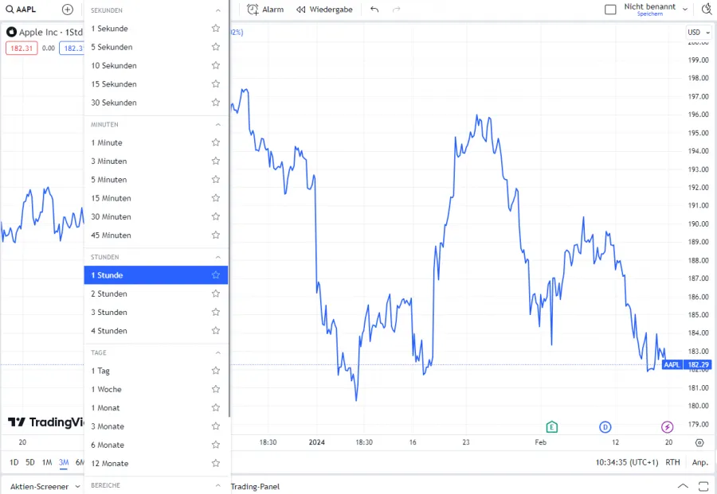The width and height of the screenshot is (717, 494).
Task: Toggle favorite star for 1 Woche
Action: pyautogui.click(x=215, y=389)
